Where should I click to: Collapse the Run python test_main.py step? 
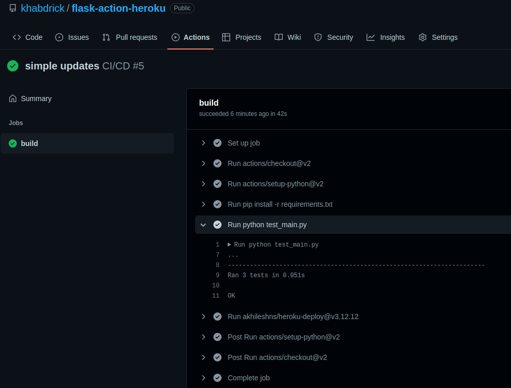tap(203, 225)
